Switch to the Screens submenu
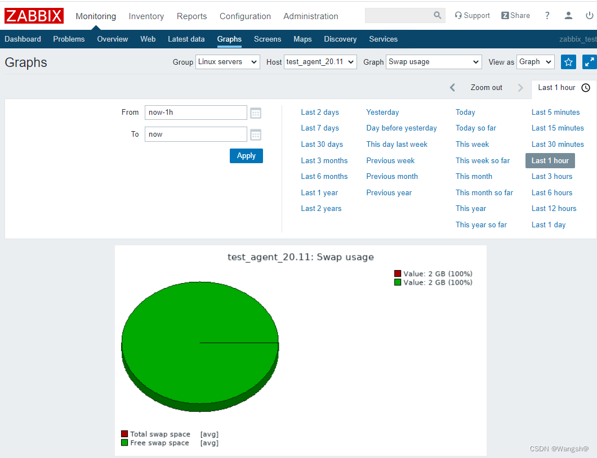 [268, 39]
